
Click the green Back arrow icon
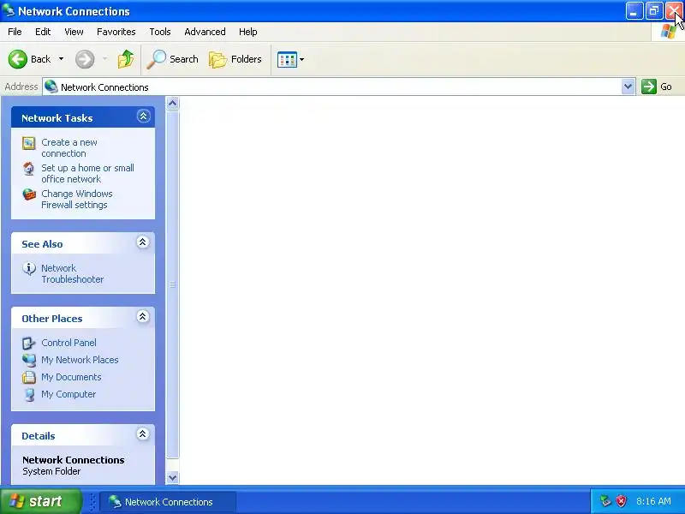tap(18, 59)
